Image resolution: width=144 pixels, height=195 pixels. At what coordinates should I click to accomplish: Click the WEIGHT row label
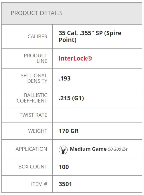(38, 131)
